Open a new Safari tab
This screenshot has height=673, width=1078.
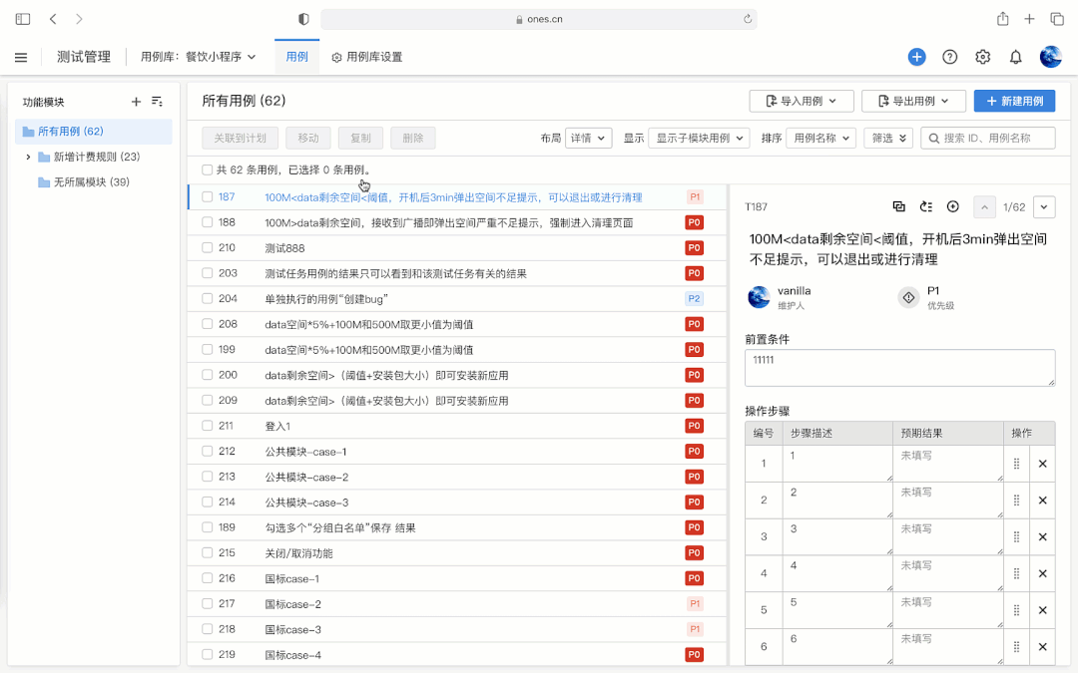pyautogui.click(x=1029, y=19)
